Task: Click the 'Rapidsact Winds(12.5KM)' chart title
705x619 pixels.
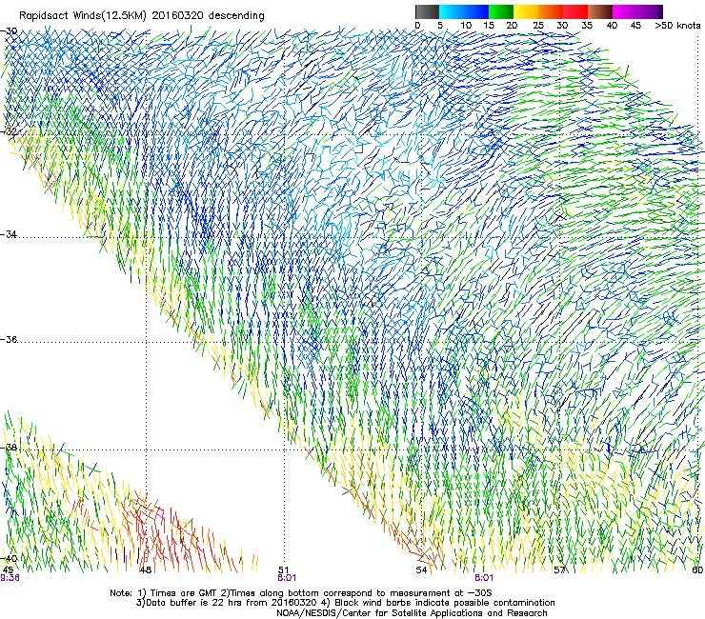Action: point(83,16)
